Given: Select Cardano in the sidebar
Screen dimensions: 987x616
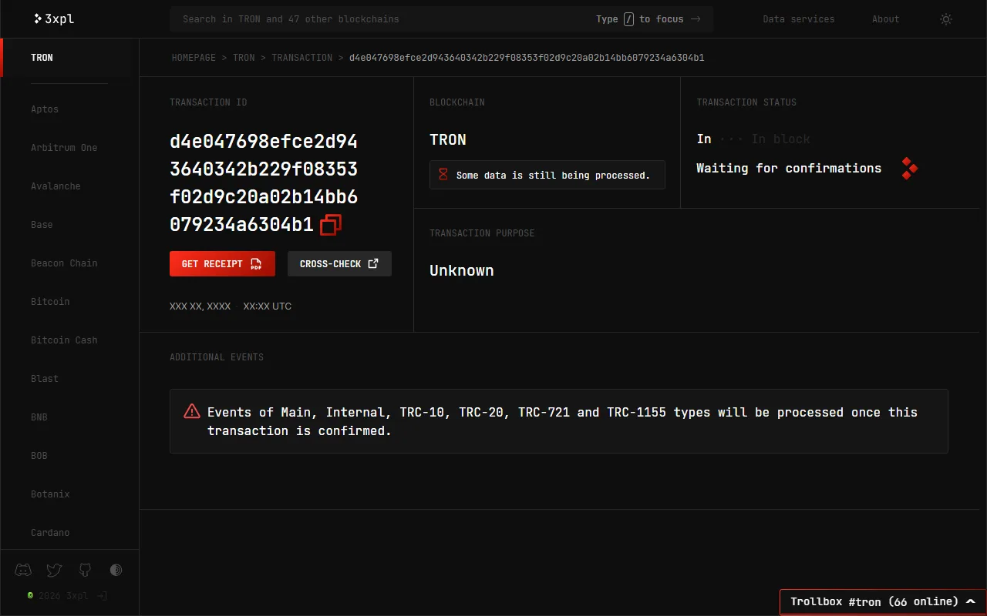Looking at the screenshot, I should click(50, 533).
